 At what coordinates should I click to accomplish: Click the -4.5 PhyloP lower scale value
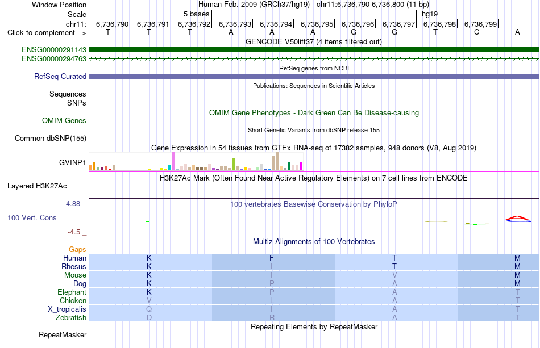74,232
